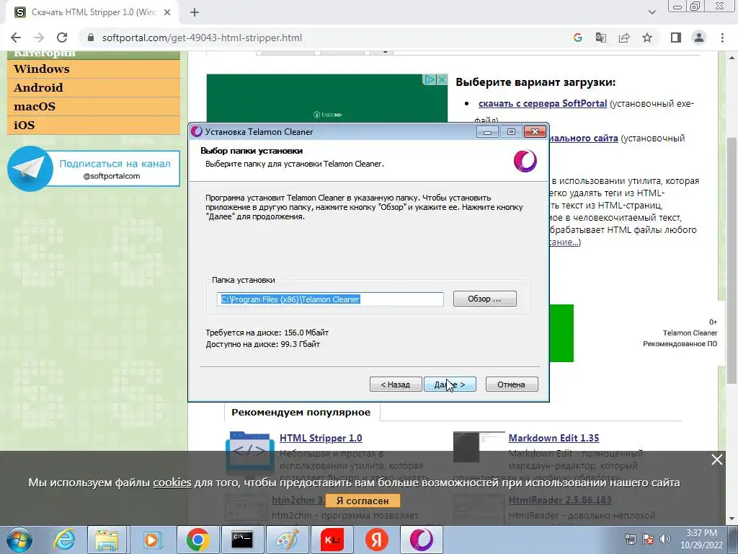The height and width of the screenshot is (554, 738).
Task: Click the htm2chm link under the cookie banner
Action: [298, 500]
